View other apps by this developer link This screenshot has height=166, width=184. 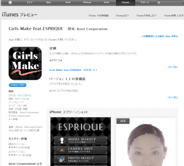(x=160, y=36)
